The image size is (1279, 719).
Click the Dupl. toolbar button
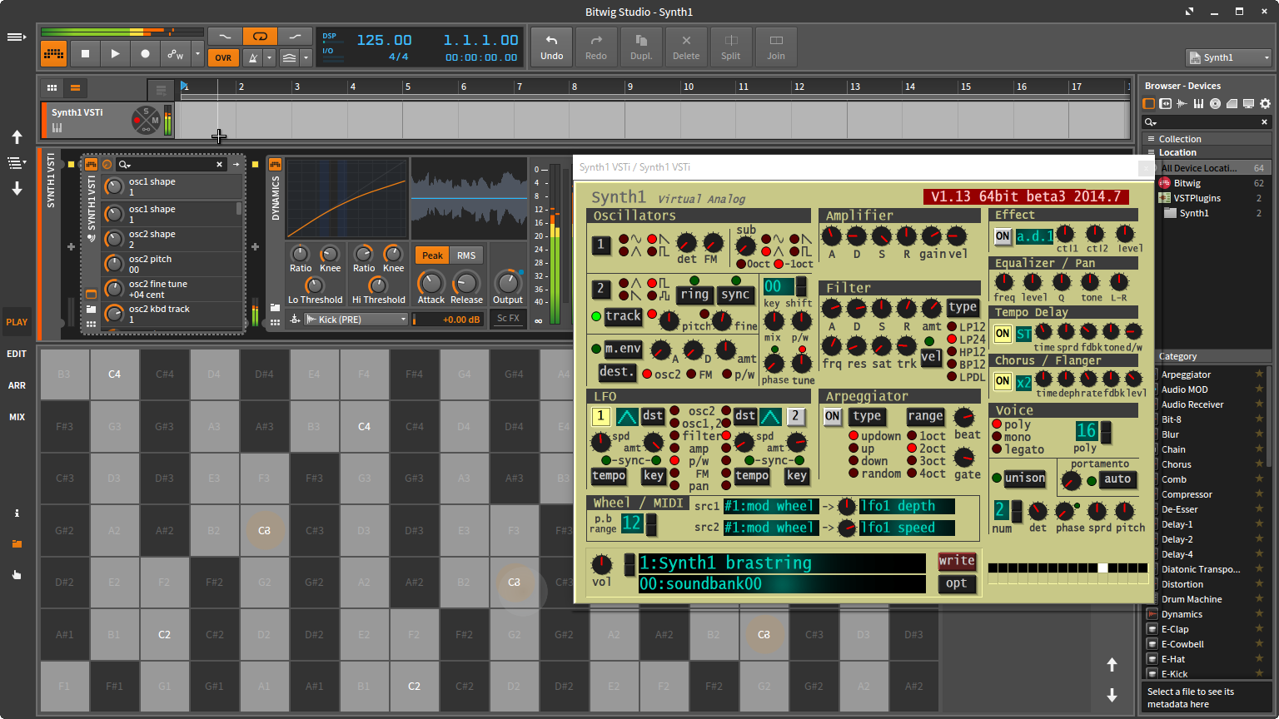point(641,47)
